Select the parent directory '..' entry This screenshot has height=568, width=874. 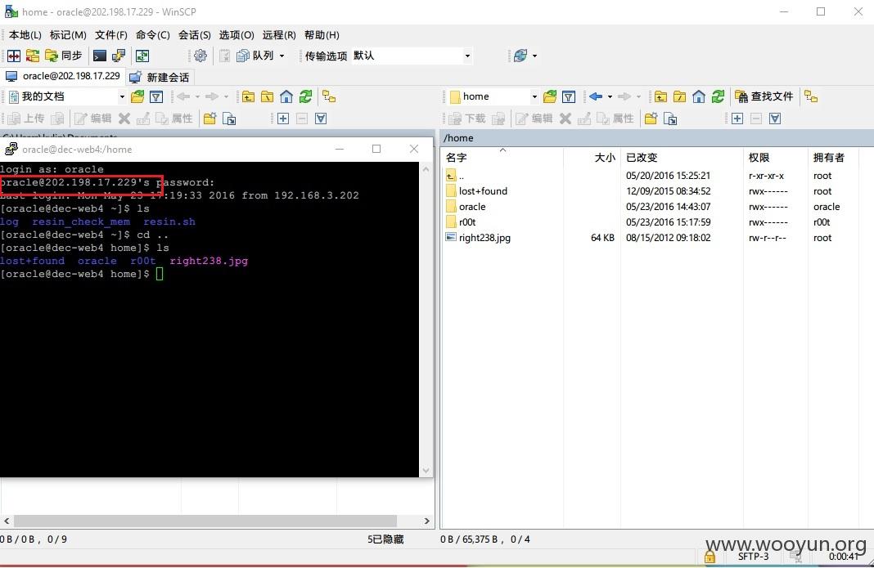[456, 176]
